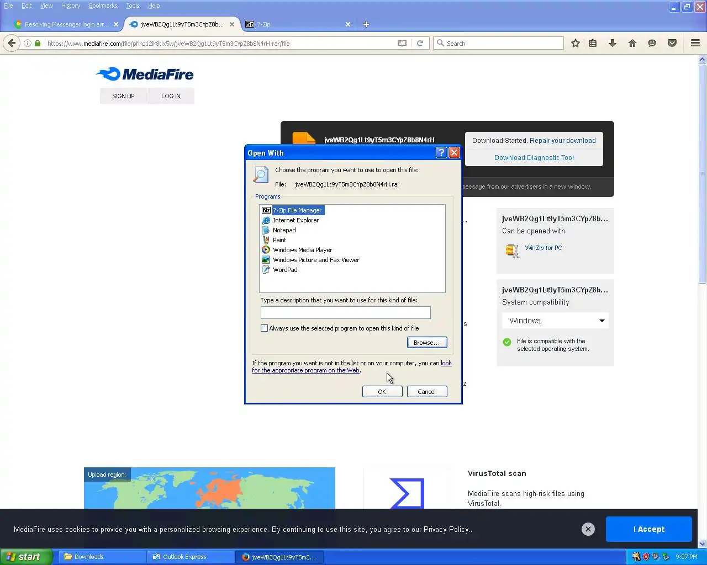Viewport: 707px width, 565px height.
Task: Click Cancel in the Open With dialog
Action: (426, 392)
